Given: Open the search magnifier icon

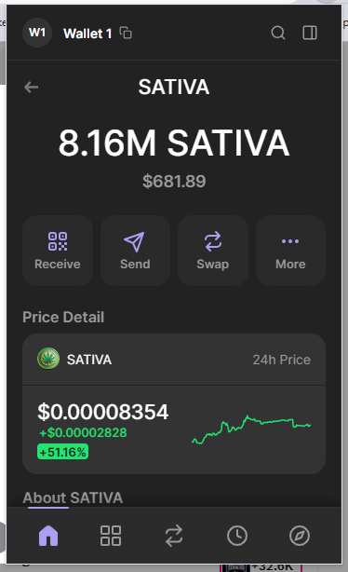Looking at the screenshot, I should pos(278,33).
